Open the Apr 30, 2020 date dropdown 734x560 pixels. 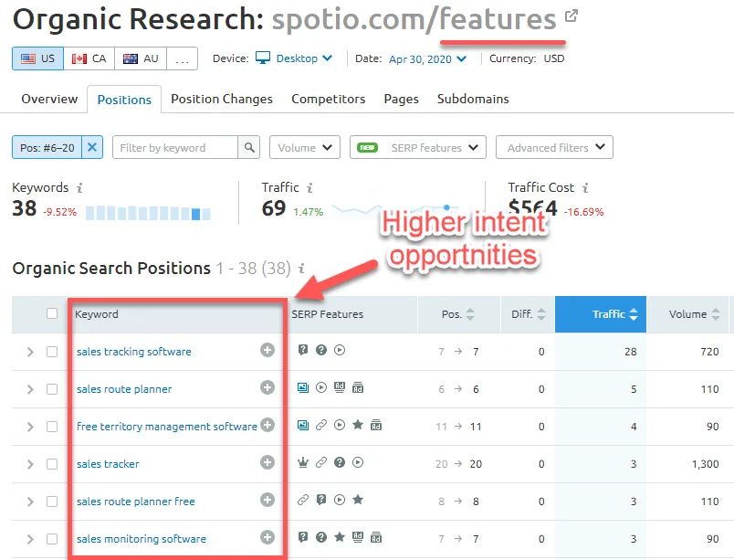(427, 59)
